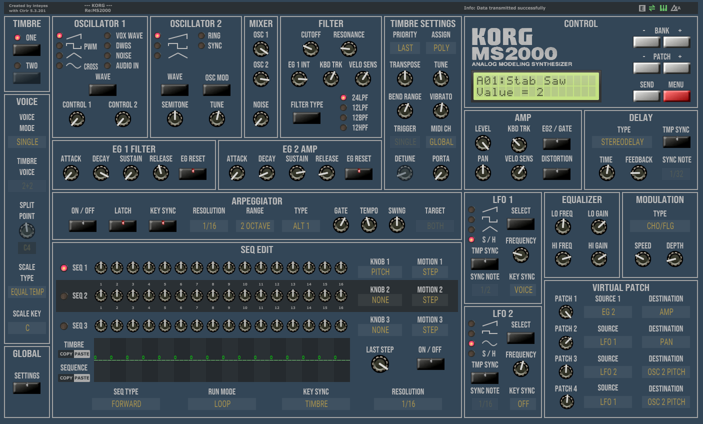
Task: Open the Delay TYPE Stereodelay dropdown
Action: pos(622,142)
